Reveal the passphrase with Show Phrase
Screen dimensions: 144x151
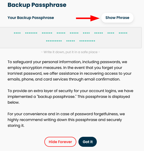(117, 18)
